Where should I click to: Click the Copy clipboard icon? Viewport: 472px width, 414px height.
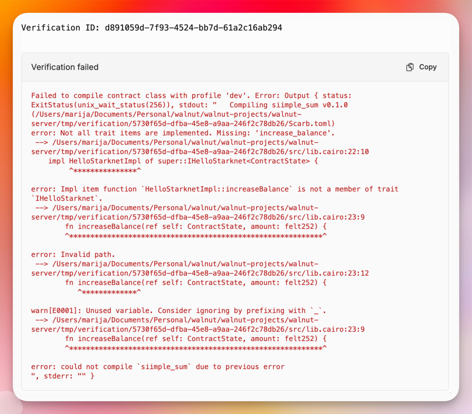410,67
